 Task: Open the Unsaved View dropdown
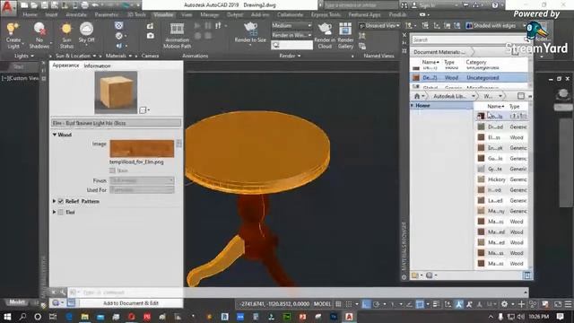(x=379, y=26)
